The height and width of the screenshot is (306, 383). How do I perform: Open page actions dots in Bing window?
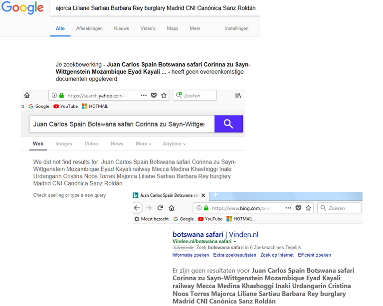point(288,208)
